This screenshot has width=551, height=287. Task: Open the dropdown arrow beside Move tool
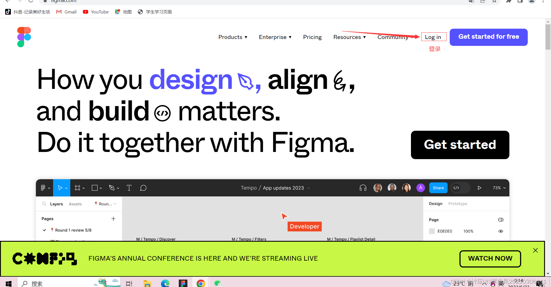point(66,188)
